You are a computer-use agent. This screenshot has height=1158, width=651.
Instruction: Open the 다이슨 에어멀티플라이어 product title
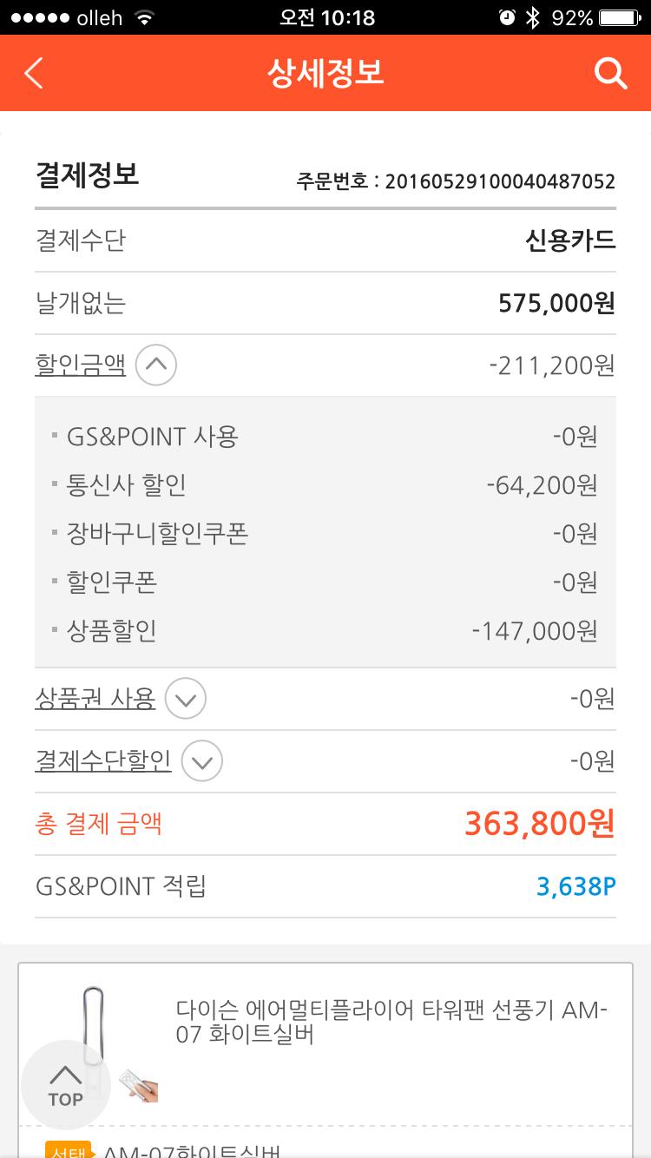pyautogui.click(x=391, y=1023)
